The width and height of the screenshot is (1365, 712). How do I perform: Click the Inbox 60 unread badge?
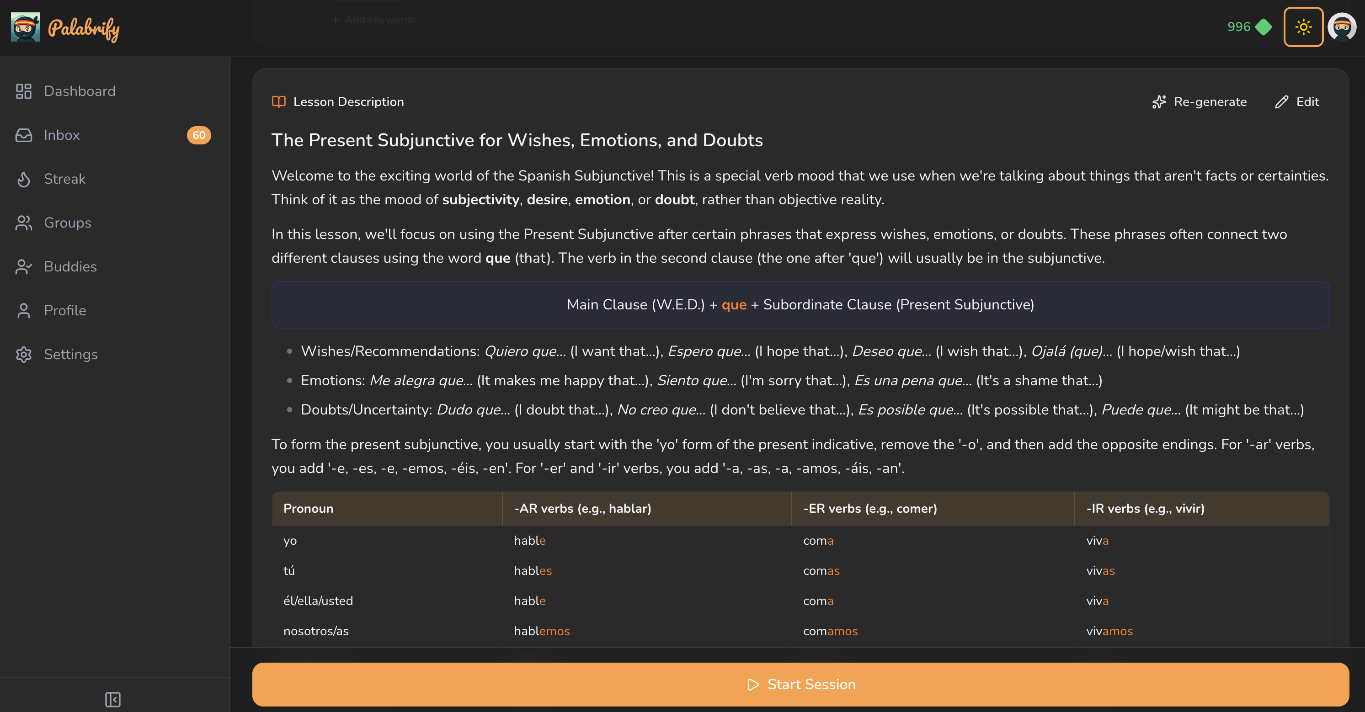[x=199, y=135]
